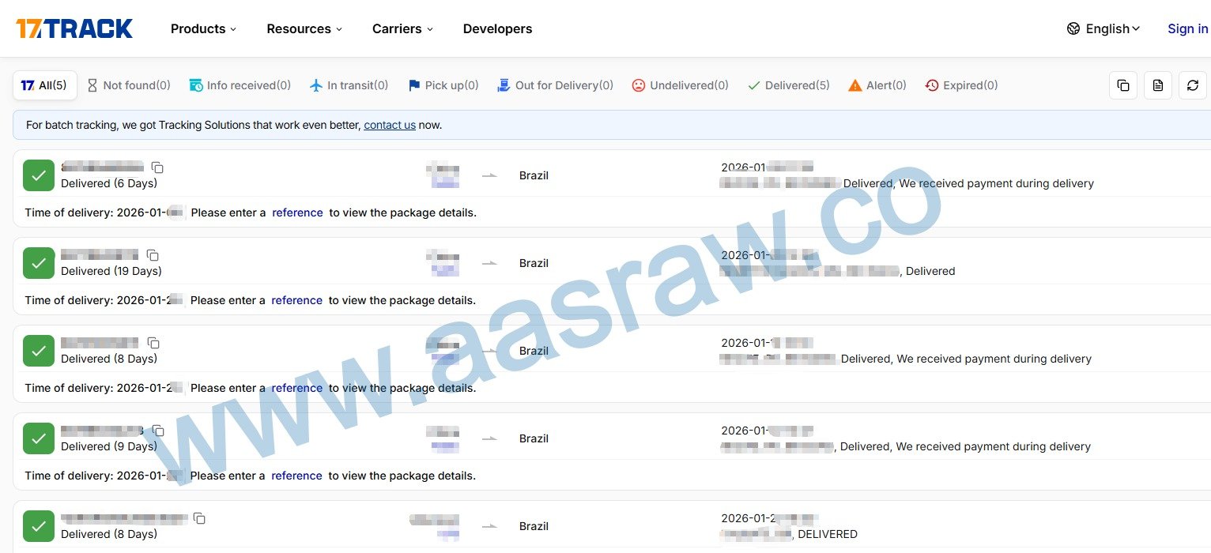1211x553 pixels.
Task: Follow the contact us link
Action: click(x=390, y=125)
